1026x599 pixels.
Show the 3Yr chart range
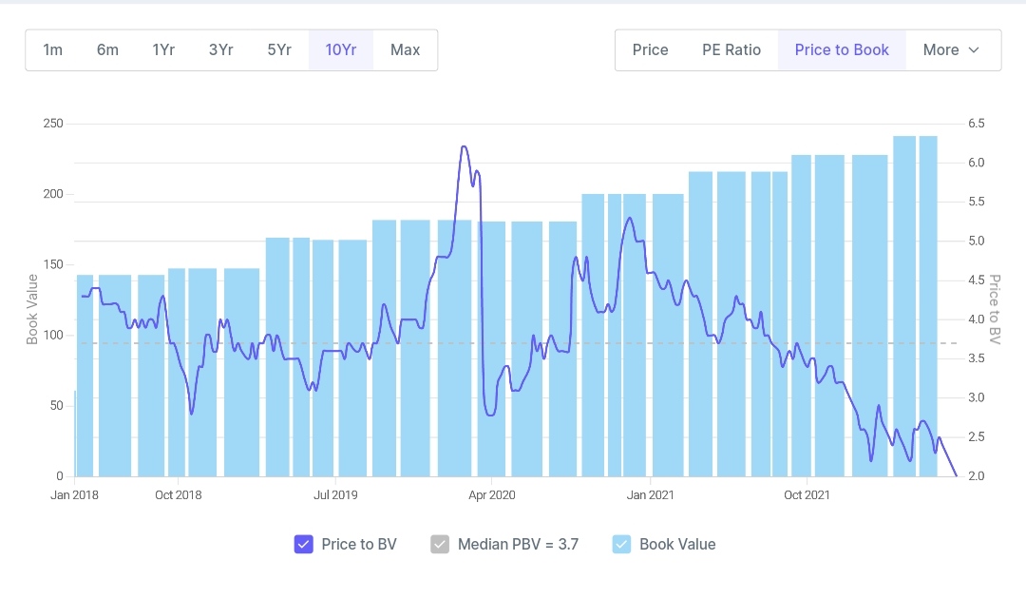[221, 49]
